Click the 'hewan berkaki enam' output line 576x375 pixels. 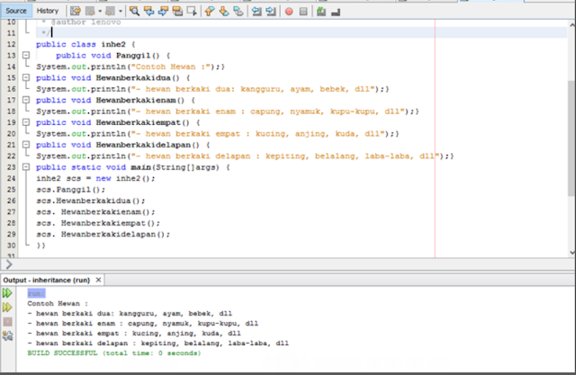(x=143, y=324)
